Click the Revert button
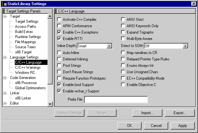The image size is (198, 133). 102,113
